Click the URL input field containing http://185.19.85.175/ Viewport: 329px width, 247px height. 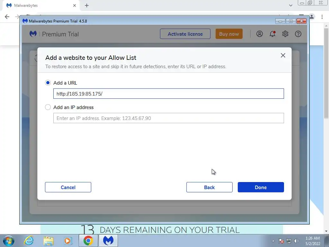168,94
